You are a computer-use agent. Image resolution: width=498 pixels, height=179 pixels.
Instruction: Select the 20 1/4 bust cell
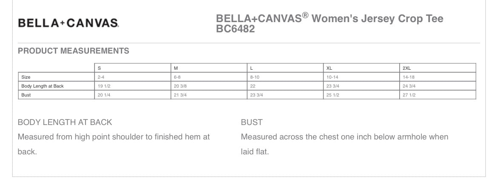coord(133,95)
